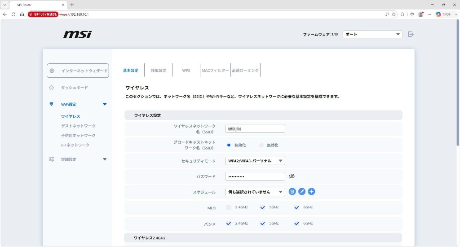Click the ワイヤレス設定 section header
This screenshot has height=247, width=460.
click(263, 115)
